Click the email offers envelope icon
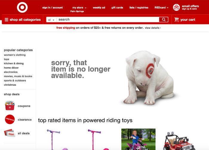This screenshot has width=209, height=150. (176, 7)
